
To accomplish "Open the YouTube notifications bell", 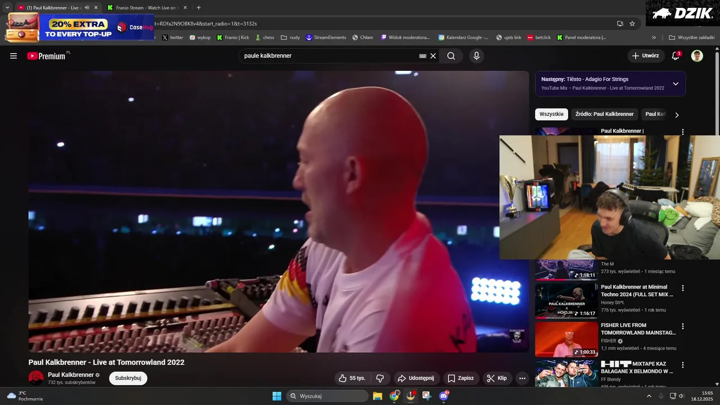I will tap(676, 56).
